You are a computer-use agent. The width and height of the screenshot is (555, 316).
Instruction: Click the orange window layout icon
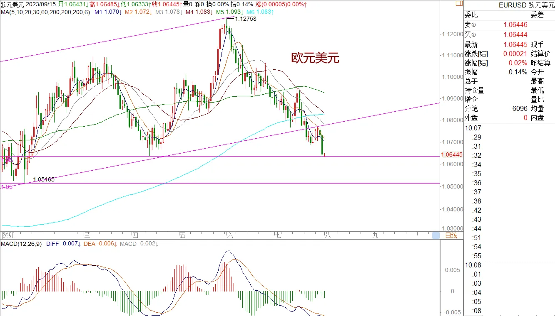[x=459, y=3]
